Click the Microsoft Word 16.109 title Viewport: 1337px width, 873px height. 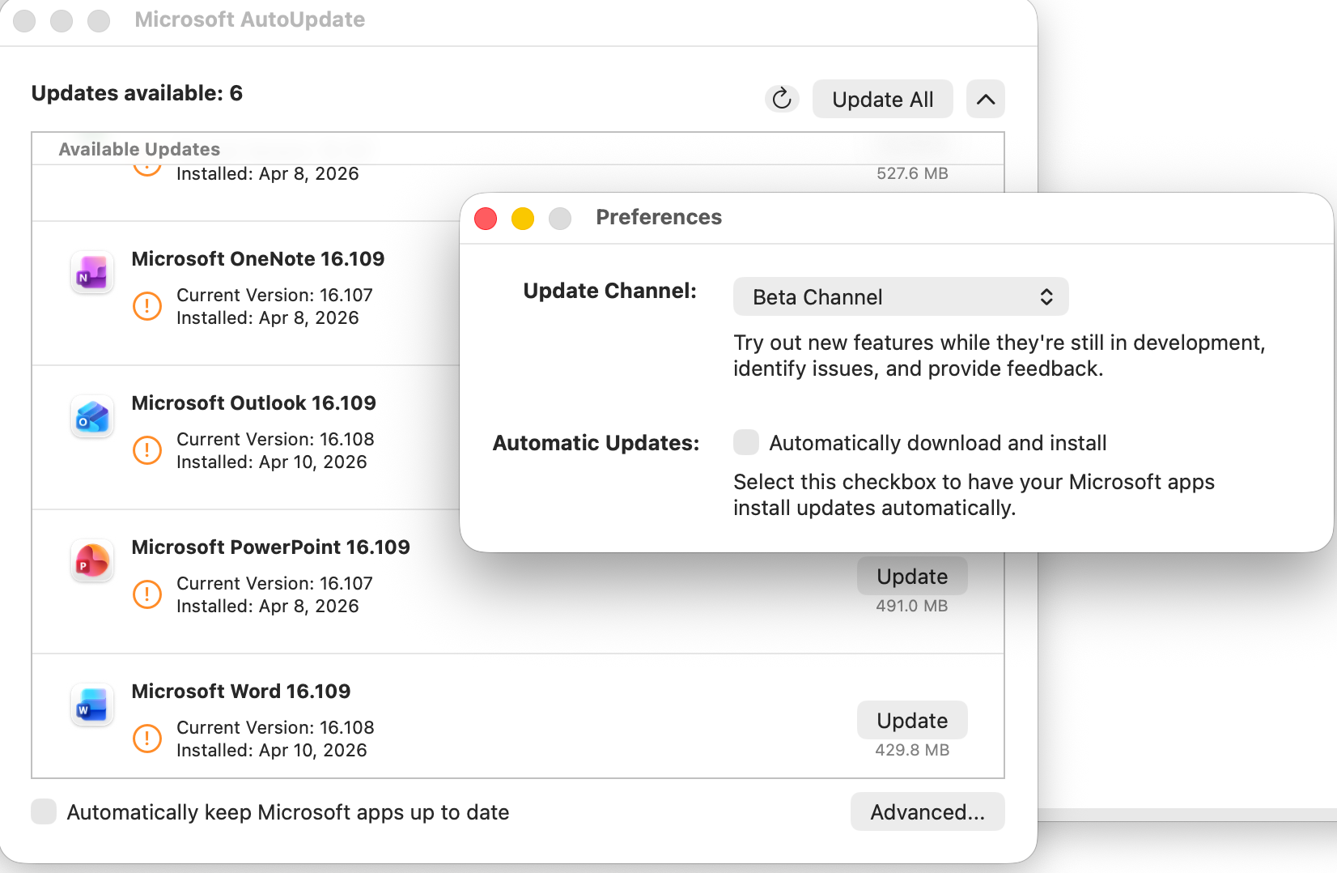[x=241, y=691]
